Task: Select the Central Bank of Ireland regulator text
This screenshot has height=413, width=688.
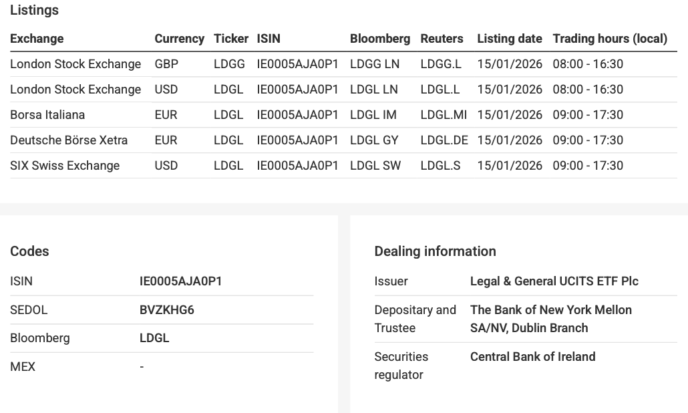Action: coord(532,357)
